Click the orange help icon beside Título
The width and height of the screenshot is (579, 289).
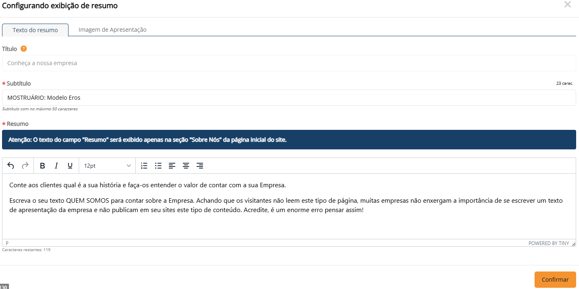(24, 49)
